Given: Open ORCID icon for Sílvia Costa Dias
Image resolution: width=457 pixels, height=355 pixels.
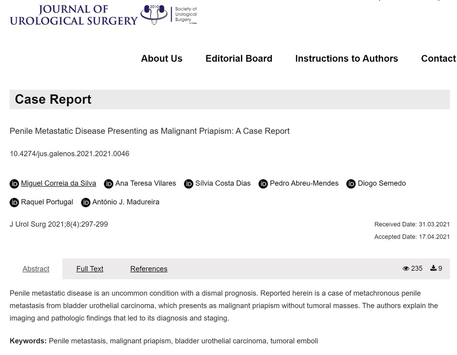Looking at the screenshot, I should [x=189, y=184].
